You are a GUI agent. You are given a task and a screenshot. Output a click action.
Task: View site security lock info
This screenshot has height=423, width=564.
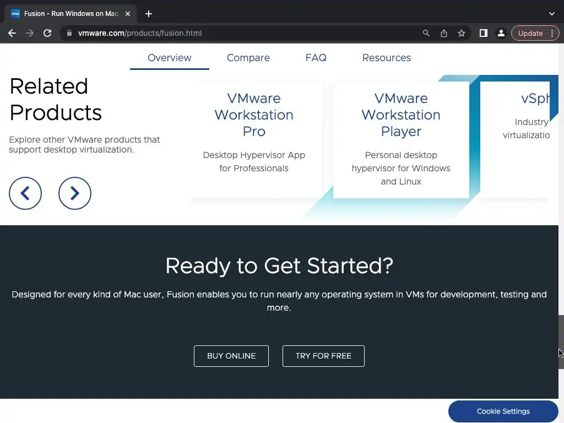tap(69, 33)
